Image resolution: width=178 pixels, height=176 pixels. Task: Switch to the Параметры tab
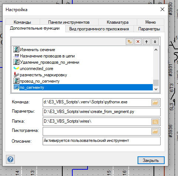(x=149, y=29)
